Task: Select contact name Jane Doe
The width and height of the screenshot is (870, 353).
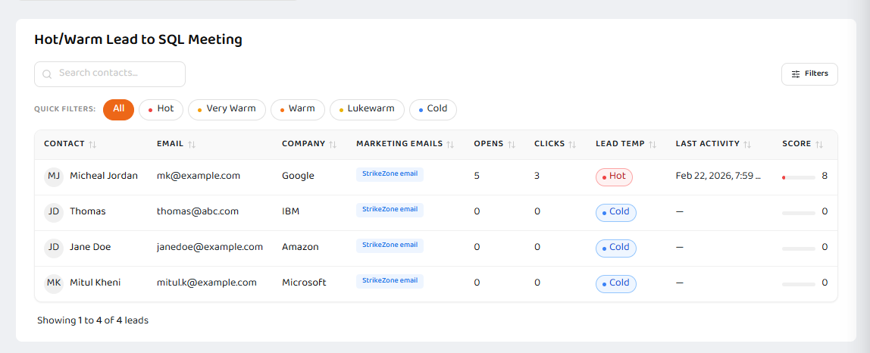Action: [90, 247]
